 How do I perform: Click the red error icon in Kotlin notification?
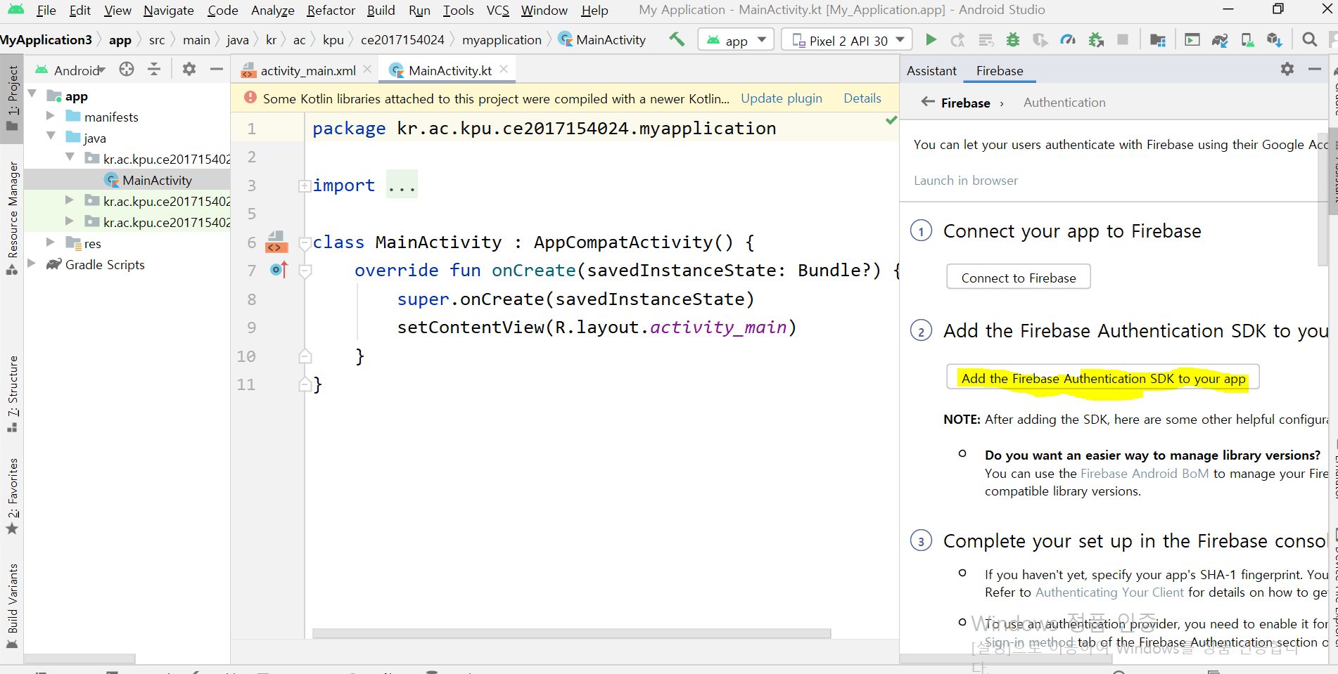[x=250, y=98]
